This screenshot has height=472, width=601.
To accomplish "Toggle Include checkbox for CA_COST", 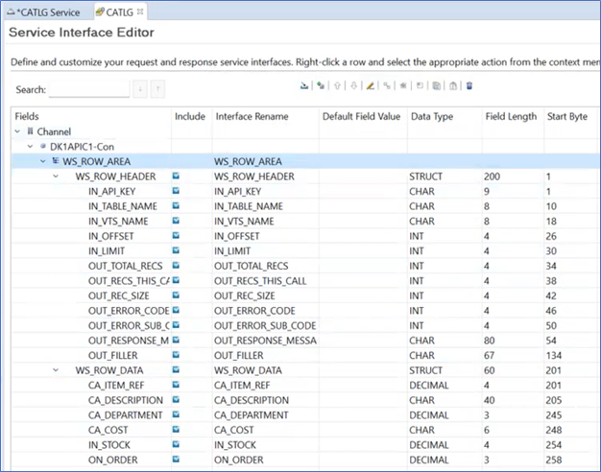I will pos(176,430).
